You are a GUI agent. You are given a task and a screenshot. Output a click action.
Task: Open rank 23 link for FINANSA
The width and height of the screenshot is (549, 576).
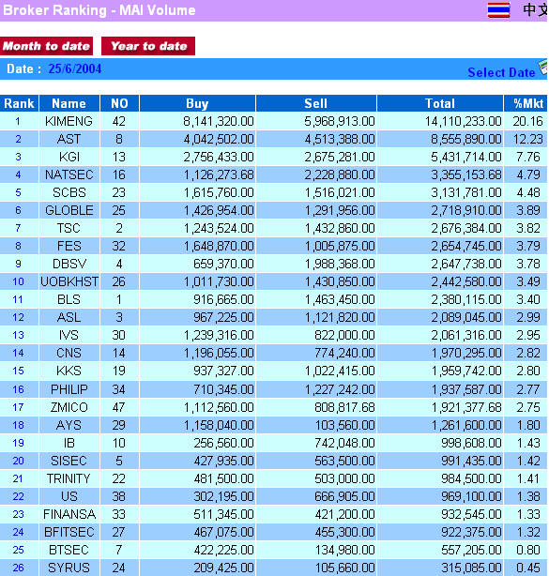[x=18, y=514]
